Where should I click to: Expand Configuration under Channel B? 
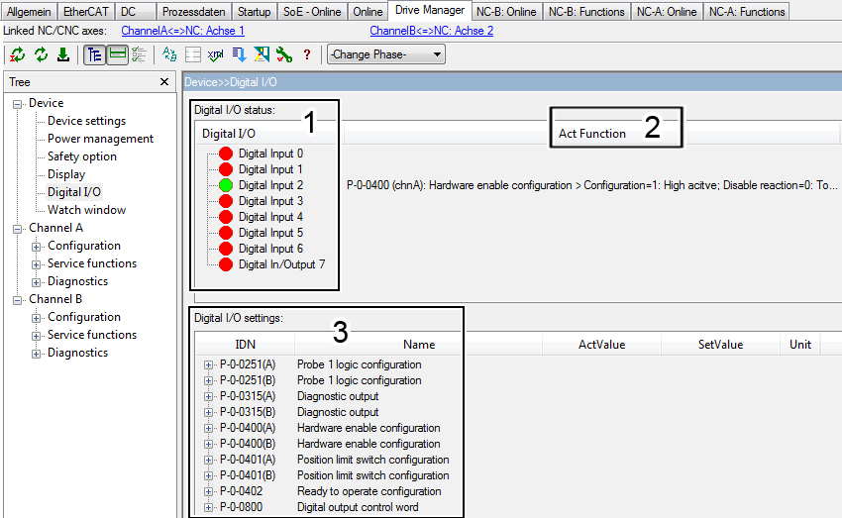point(36,318)
